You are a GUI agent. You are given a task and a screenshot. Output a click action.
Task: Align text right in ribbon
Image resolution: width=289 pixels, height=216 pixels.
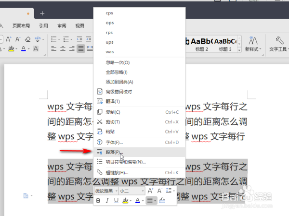pos(72,48)
